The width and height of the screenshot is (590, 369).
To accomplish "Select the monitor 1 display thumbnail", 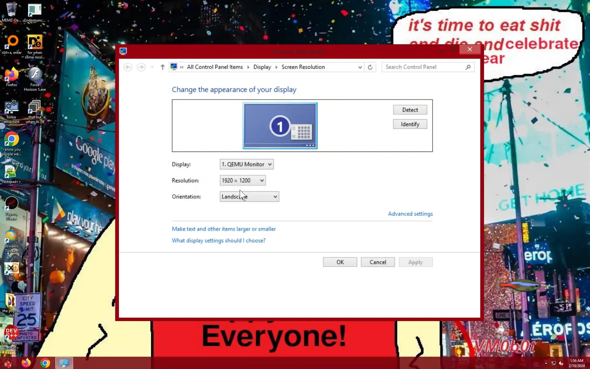I will click(280, 125).
